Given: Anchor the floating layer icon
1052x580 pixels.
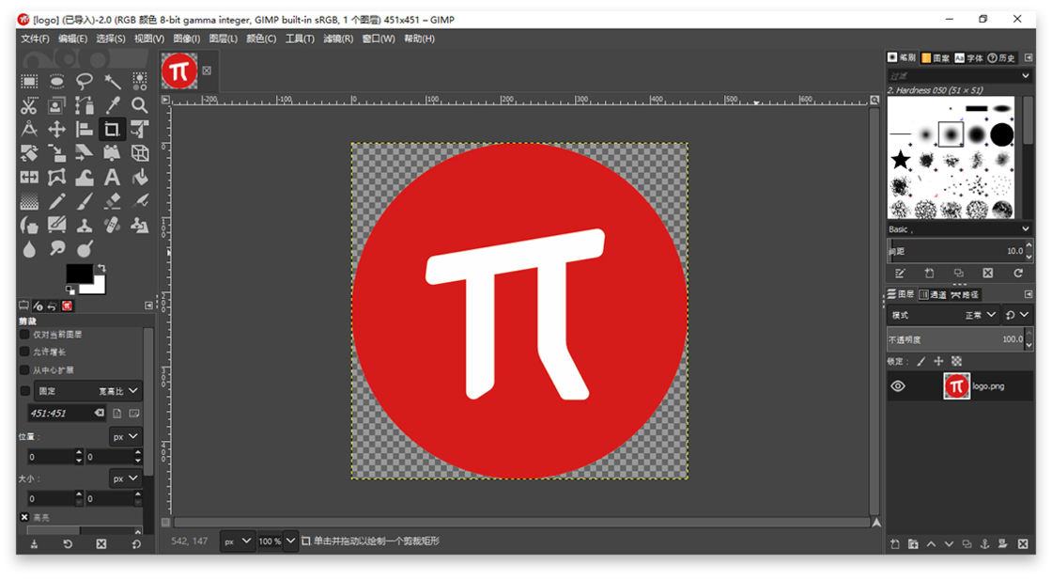Looking at the screenshot, I should [x=985, y=543].
